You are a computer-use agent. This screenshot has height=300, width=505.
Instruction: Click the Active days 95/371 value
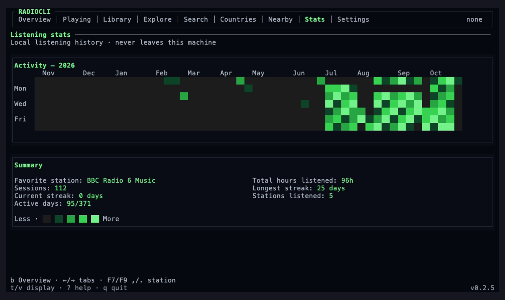pyautogui.click(x=79, y=204)
